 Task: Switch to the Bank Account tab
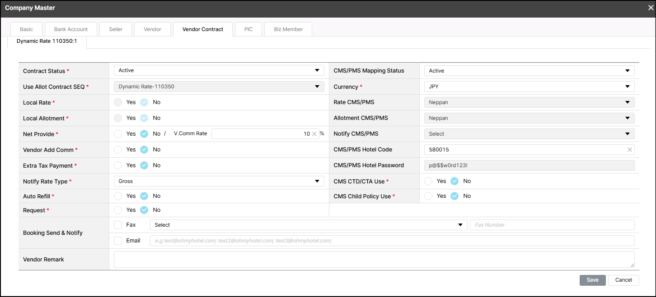pyautogui.click(x=71, y=29)
